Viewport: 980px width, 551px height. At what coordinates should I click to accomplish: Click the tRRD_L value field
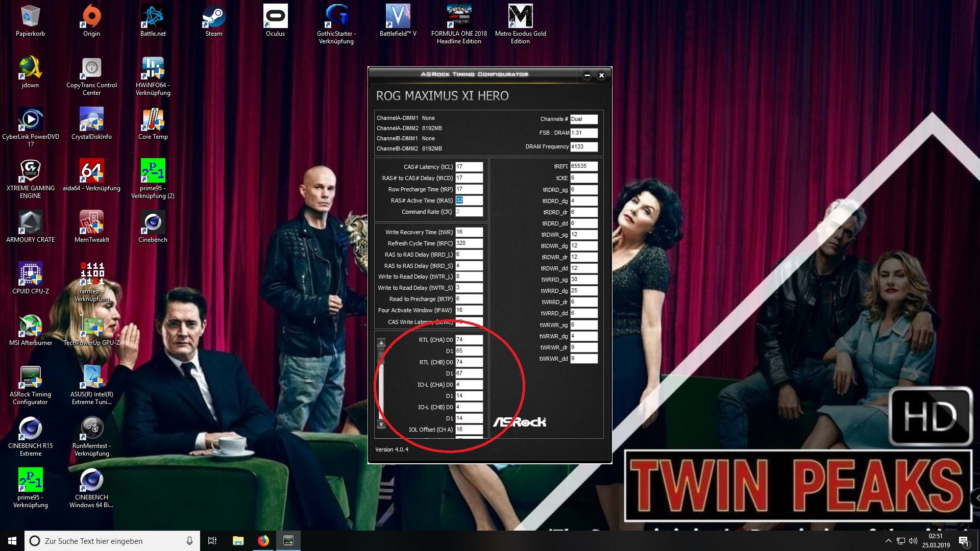pos(469,255)
